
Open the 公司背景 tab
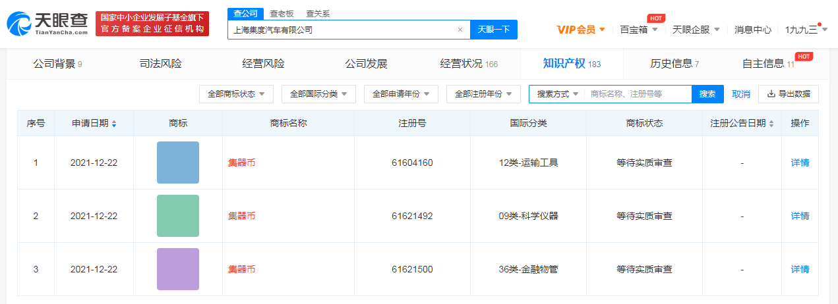[x=57, y=64]
